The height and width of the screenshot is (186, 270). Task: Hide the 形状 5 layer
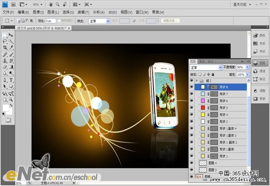pyautogui.click(x=191, y=107)
